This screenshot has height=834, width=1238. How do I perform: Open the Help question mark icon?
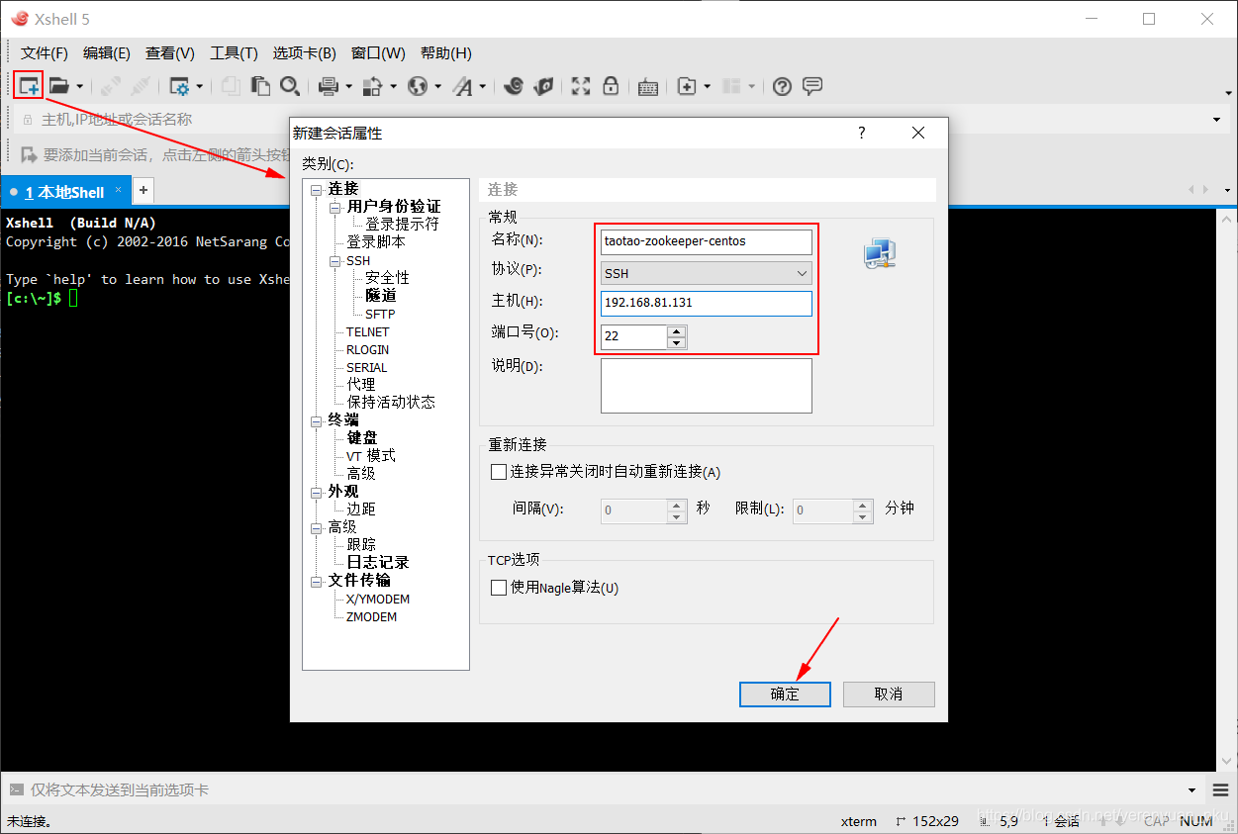point(783,86)
